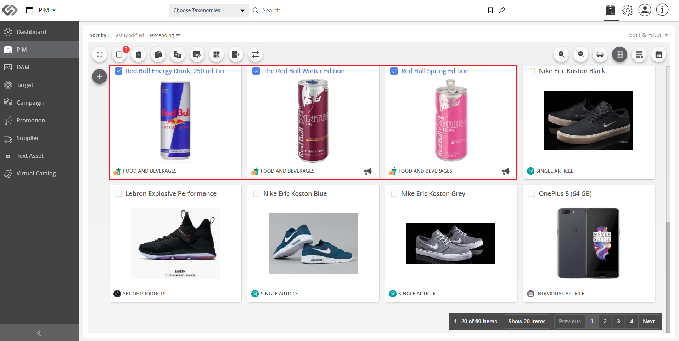Check Nike Eric Koston Blue
This screenshot has height=341, width=679.
coord(256,194)
